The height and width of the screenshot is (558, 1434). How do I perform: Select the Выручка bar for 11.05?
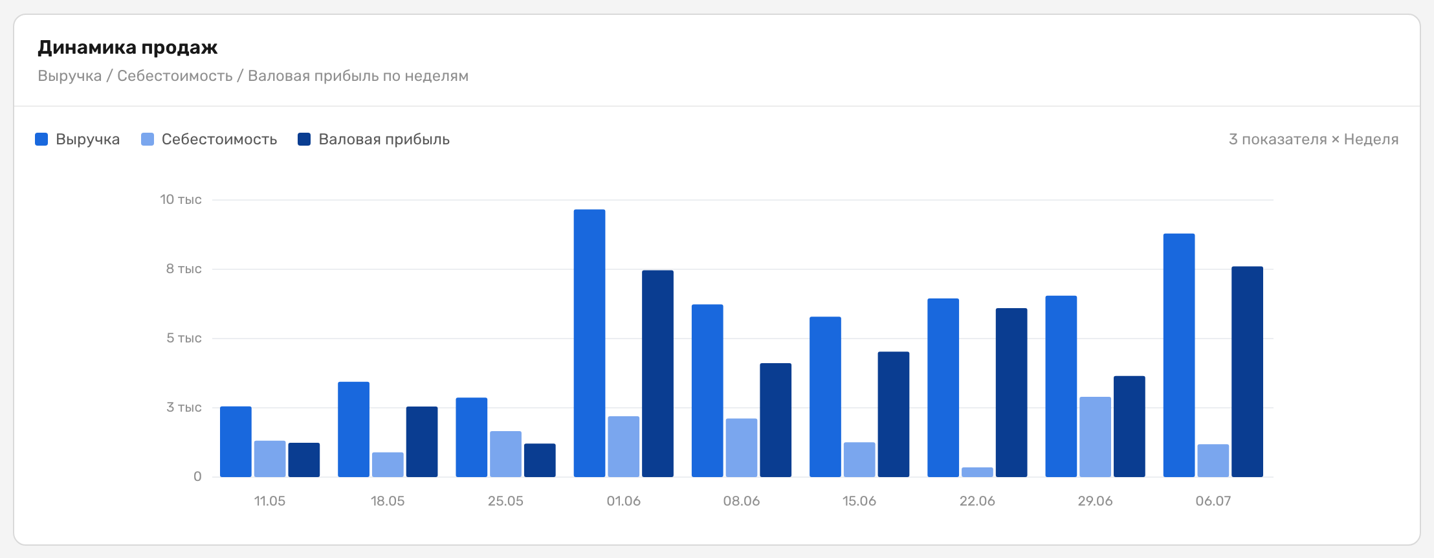pos(236,441)
